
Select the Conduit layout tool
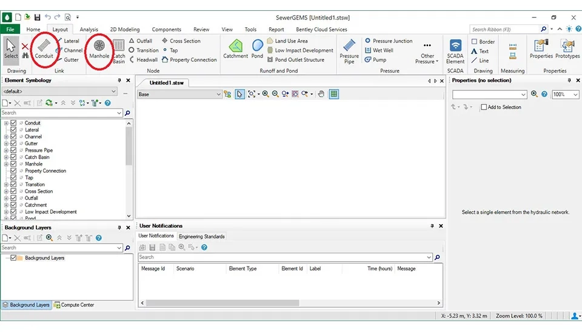pyautogui.click(x=44, y=48)
